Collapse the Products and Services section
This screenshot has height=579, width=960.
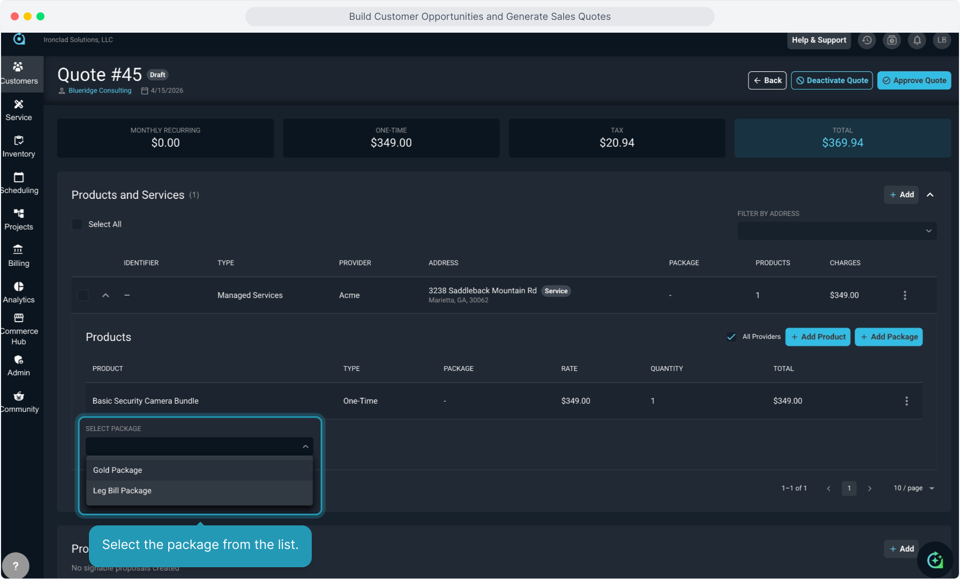(x=930, y=195)
